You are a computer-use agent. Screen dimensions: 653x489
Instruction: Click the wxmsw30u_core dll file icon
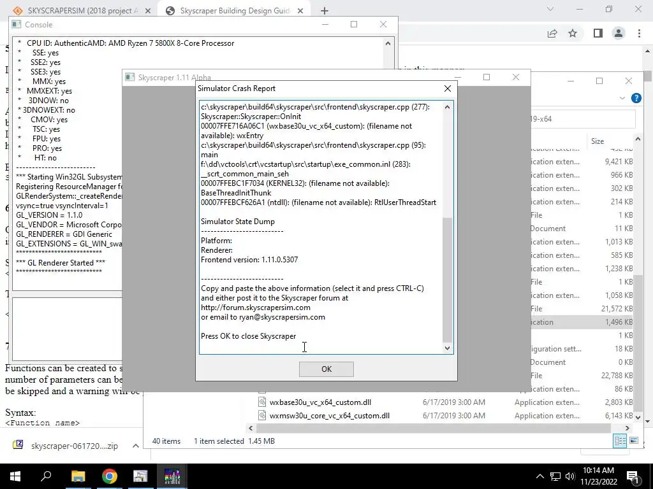(x=262, y=415)
